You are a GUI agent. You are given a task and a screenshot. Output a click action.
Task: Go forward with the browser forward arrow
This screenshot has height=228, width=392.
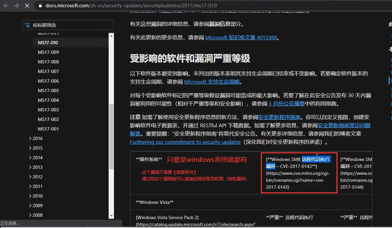coord(17,6)
